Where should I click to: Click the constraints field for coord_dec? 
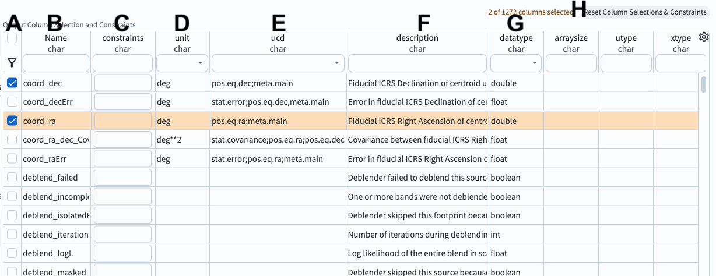click(122, 83)
